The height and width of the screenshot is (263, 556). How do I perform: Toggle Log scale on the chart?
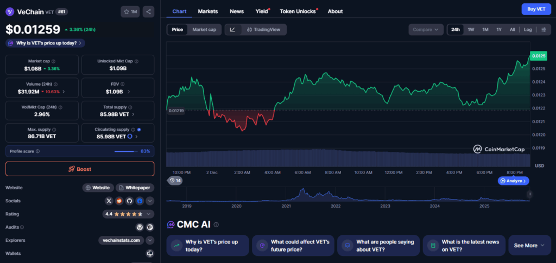pos(528,30)
